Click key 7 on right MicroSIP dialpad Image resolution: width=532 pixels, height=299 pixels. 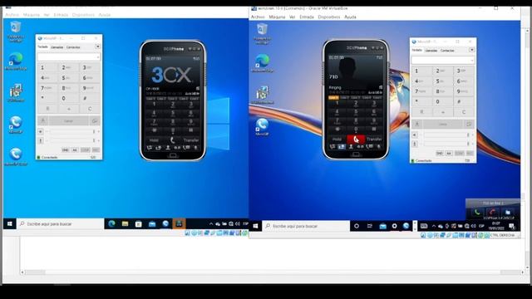(x=421, y=91)
